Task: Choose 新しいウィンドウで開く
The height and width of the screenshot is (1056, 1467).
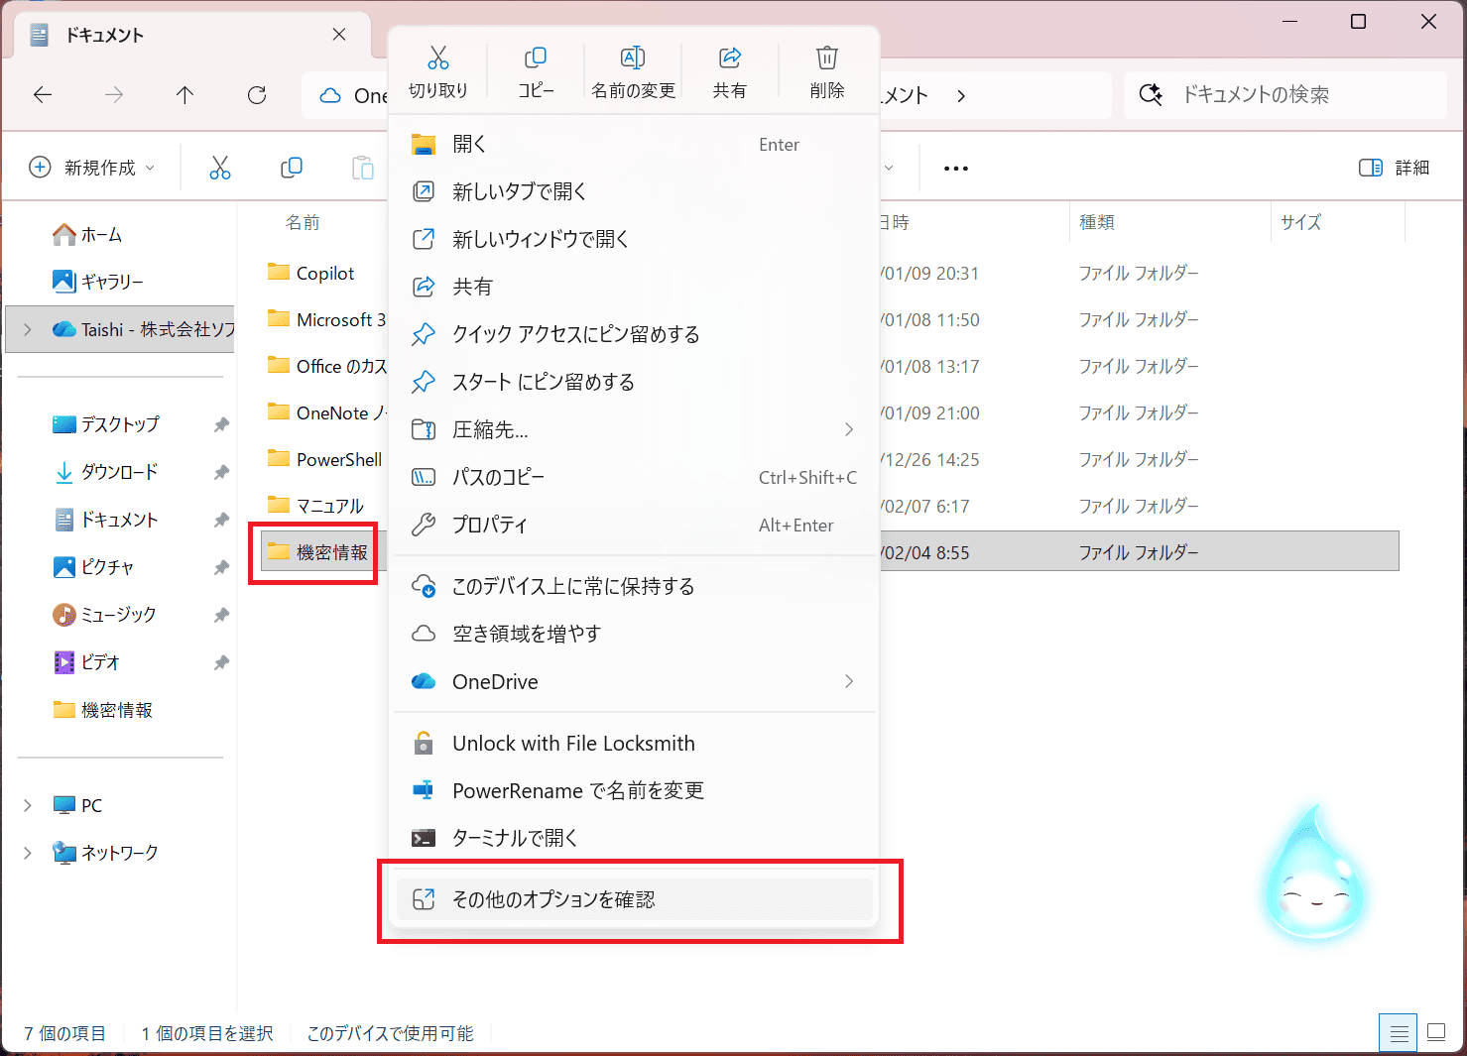Action: 635,239
